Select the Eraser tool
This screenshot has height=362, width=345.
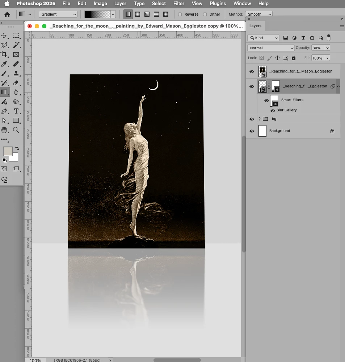click(x=16, y=83)
